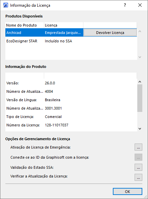Screen dimensions: 148x199
Task: Click the product info scroll up arrow
Action: pyautogui.click(x=140, y=82)
